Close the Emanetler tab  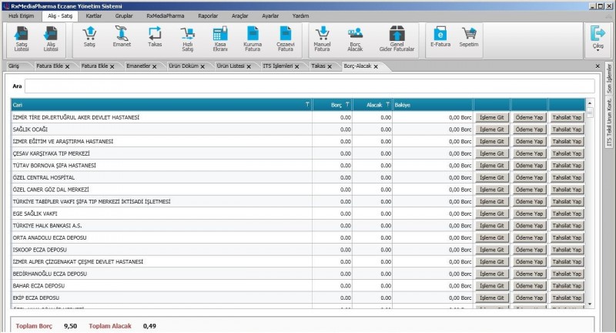coord(159,66)
